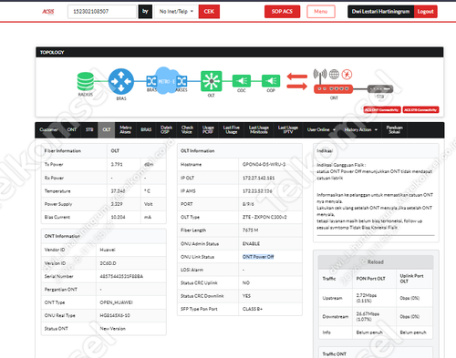Switch to the Customer tab
The height and width of the screenshot is (358, 456).
48,129
